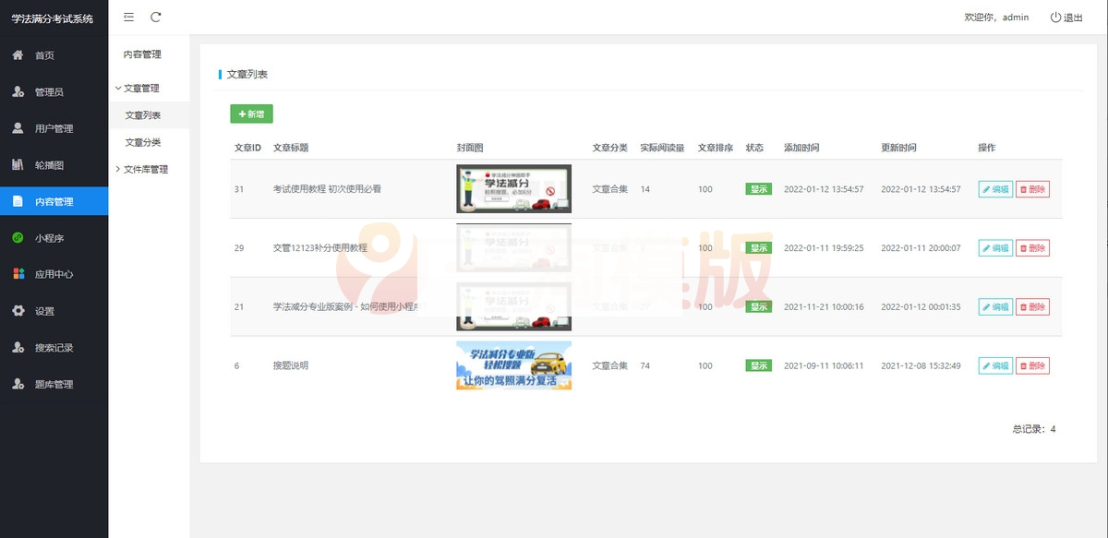1108x538 pixels.
Task: Toggle 显示 status for article ID 29
Action: 757,247
